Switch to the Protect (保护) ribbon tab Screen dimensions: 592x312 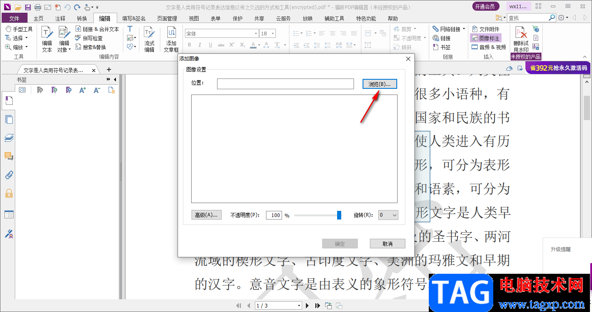click(x=238, y=18)
